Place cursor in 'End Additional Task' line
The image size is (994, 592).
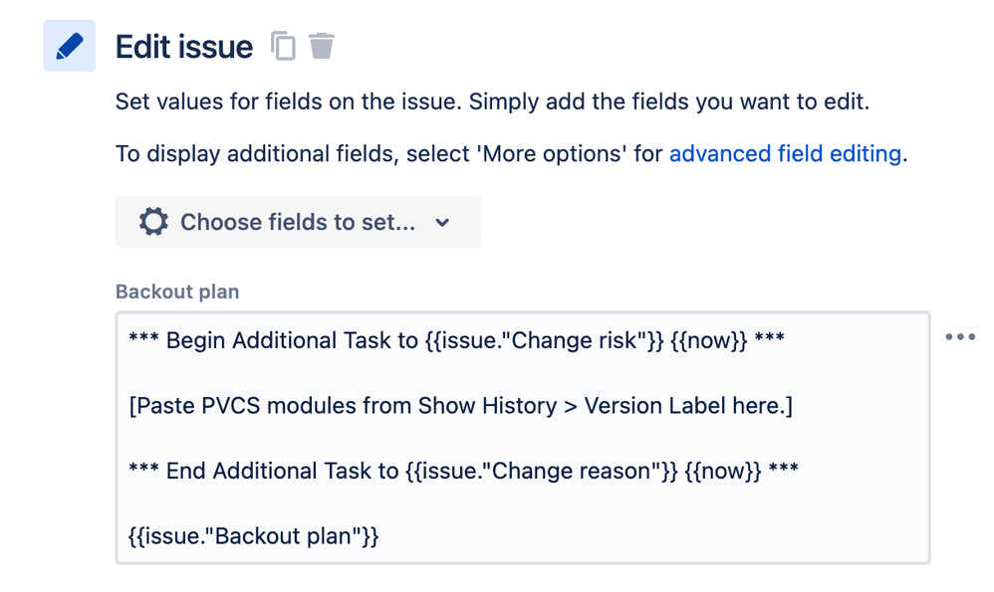tap(463, 471)
